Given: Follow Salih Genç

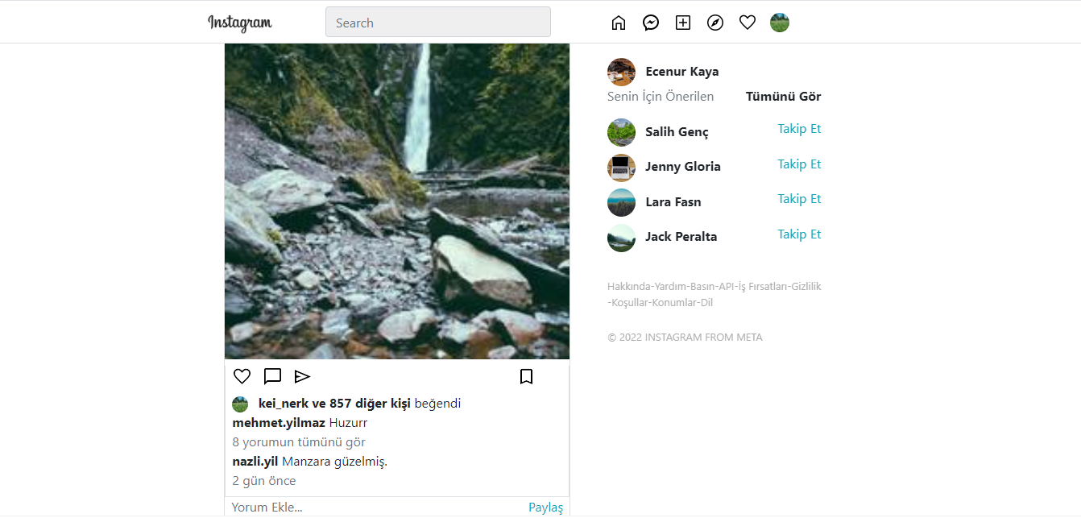Looking at the screenshot, I should point(799,128).
